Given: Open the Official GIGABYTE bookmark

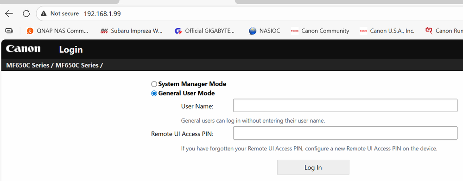Looking at the screenshot, I should pos(205,31).
